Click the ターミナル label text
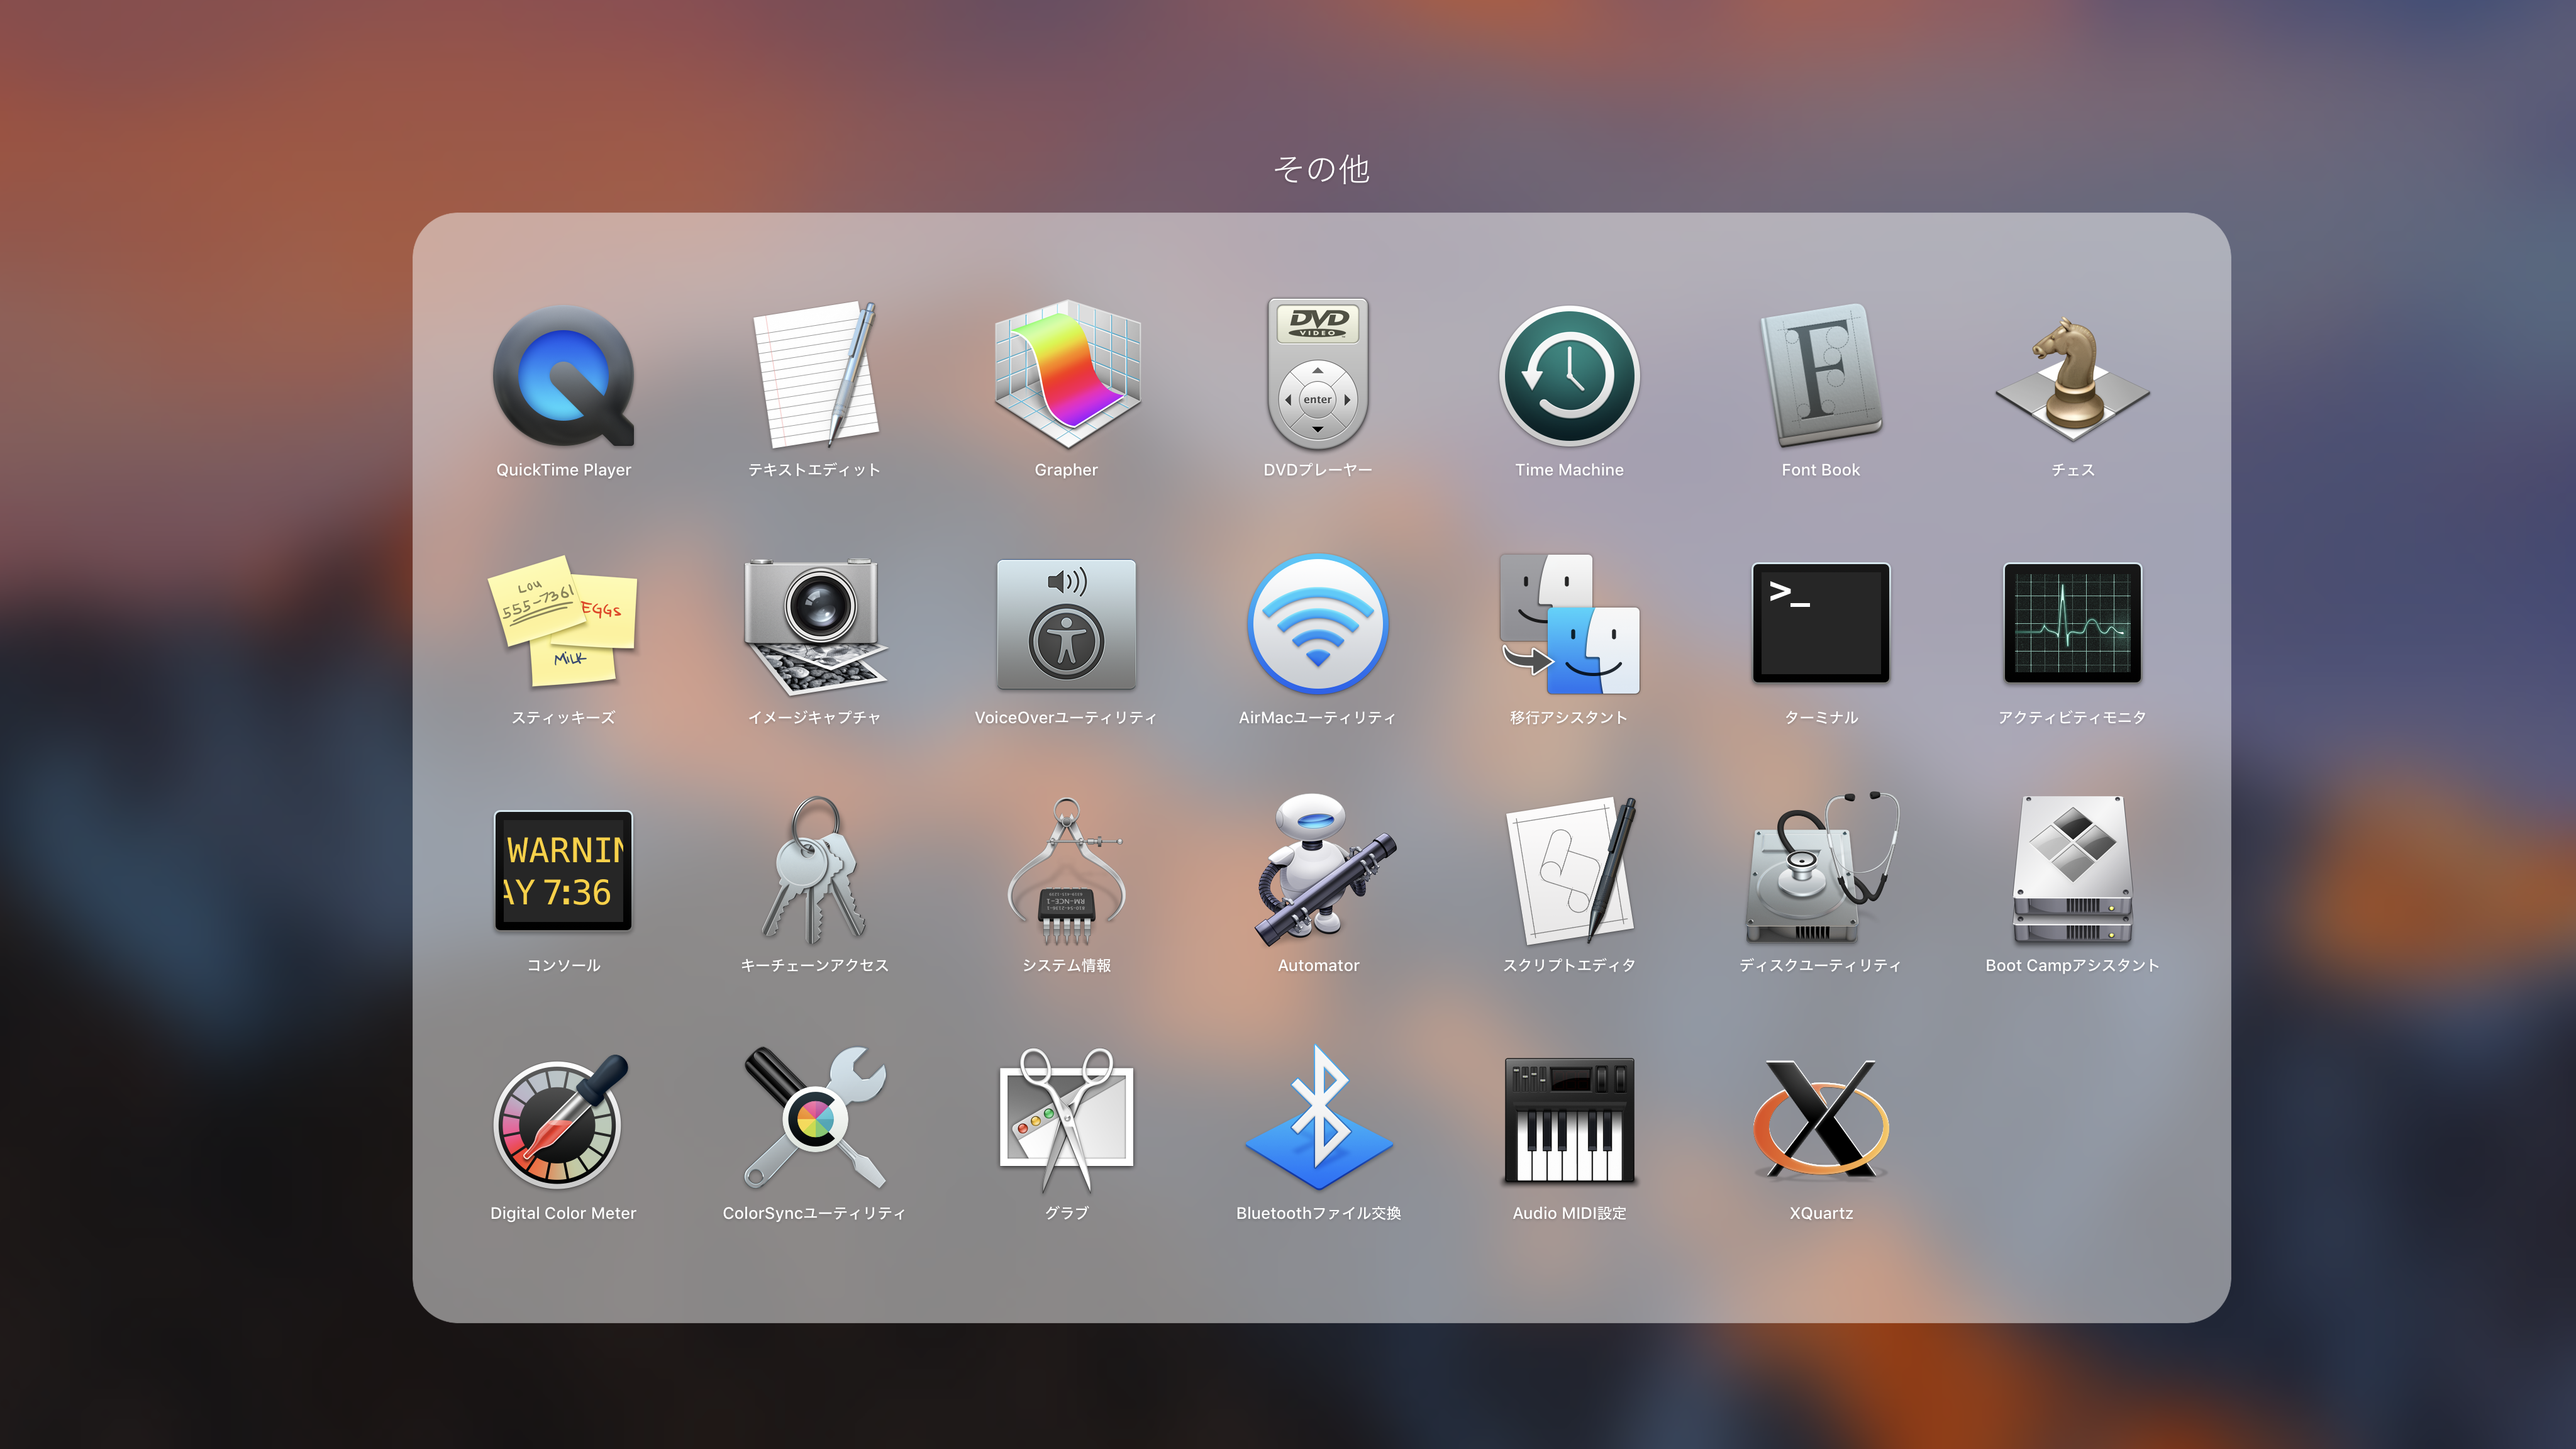2576x1449 pixels. click(x=1821, y=718)
